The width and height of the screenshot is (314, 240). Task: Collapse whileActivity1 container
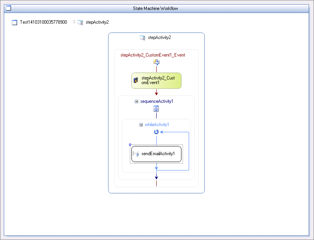tap(141, 125)
